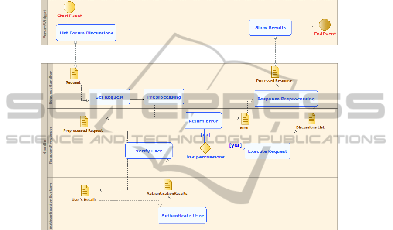Select the ForumWidget swimlane header
Screen dimensions: 393x230
tap(44, 23)
